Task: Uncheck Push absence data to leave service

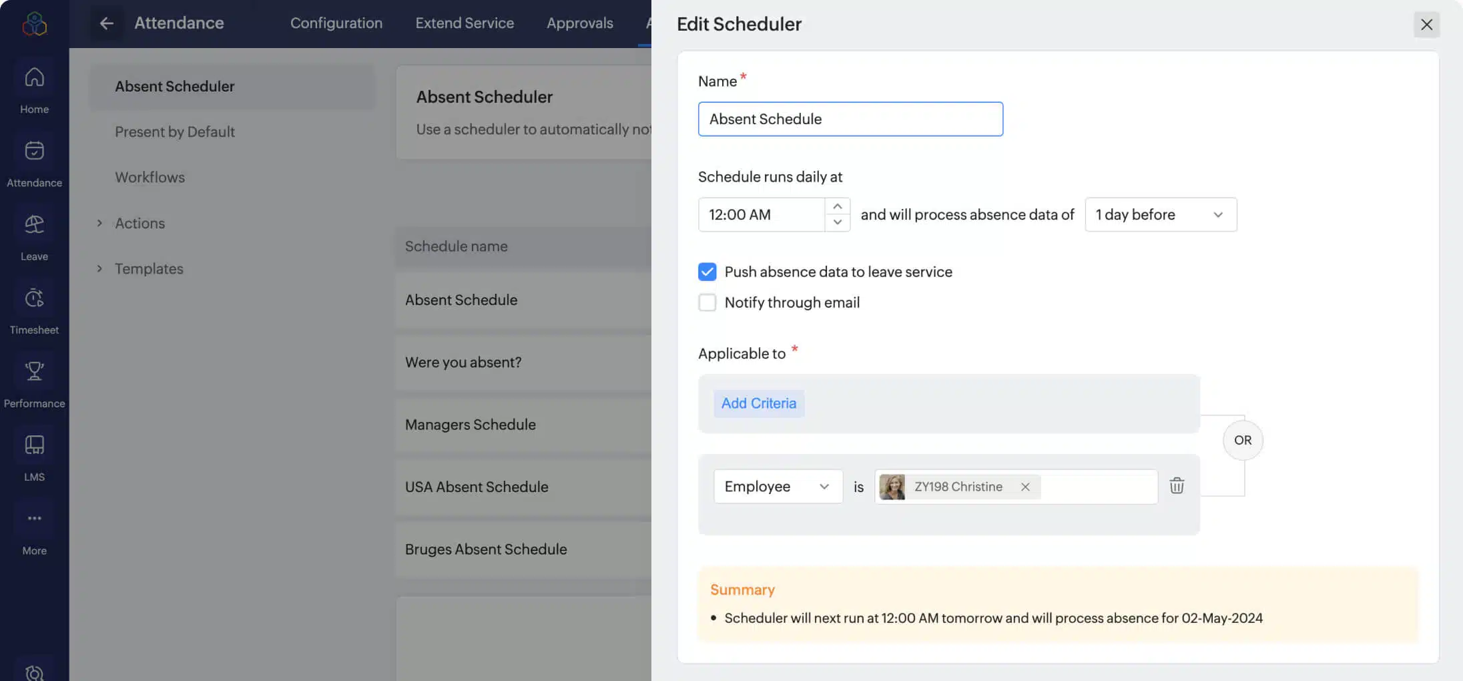Action: [707, 272]
